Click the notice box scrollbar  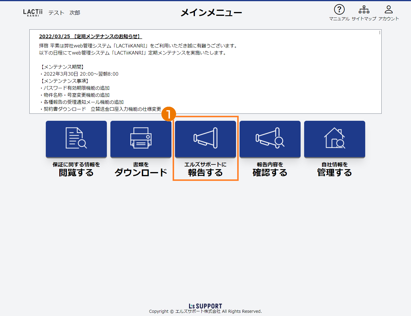380,33
